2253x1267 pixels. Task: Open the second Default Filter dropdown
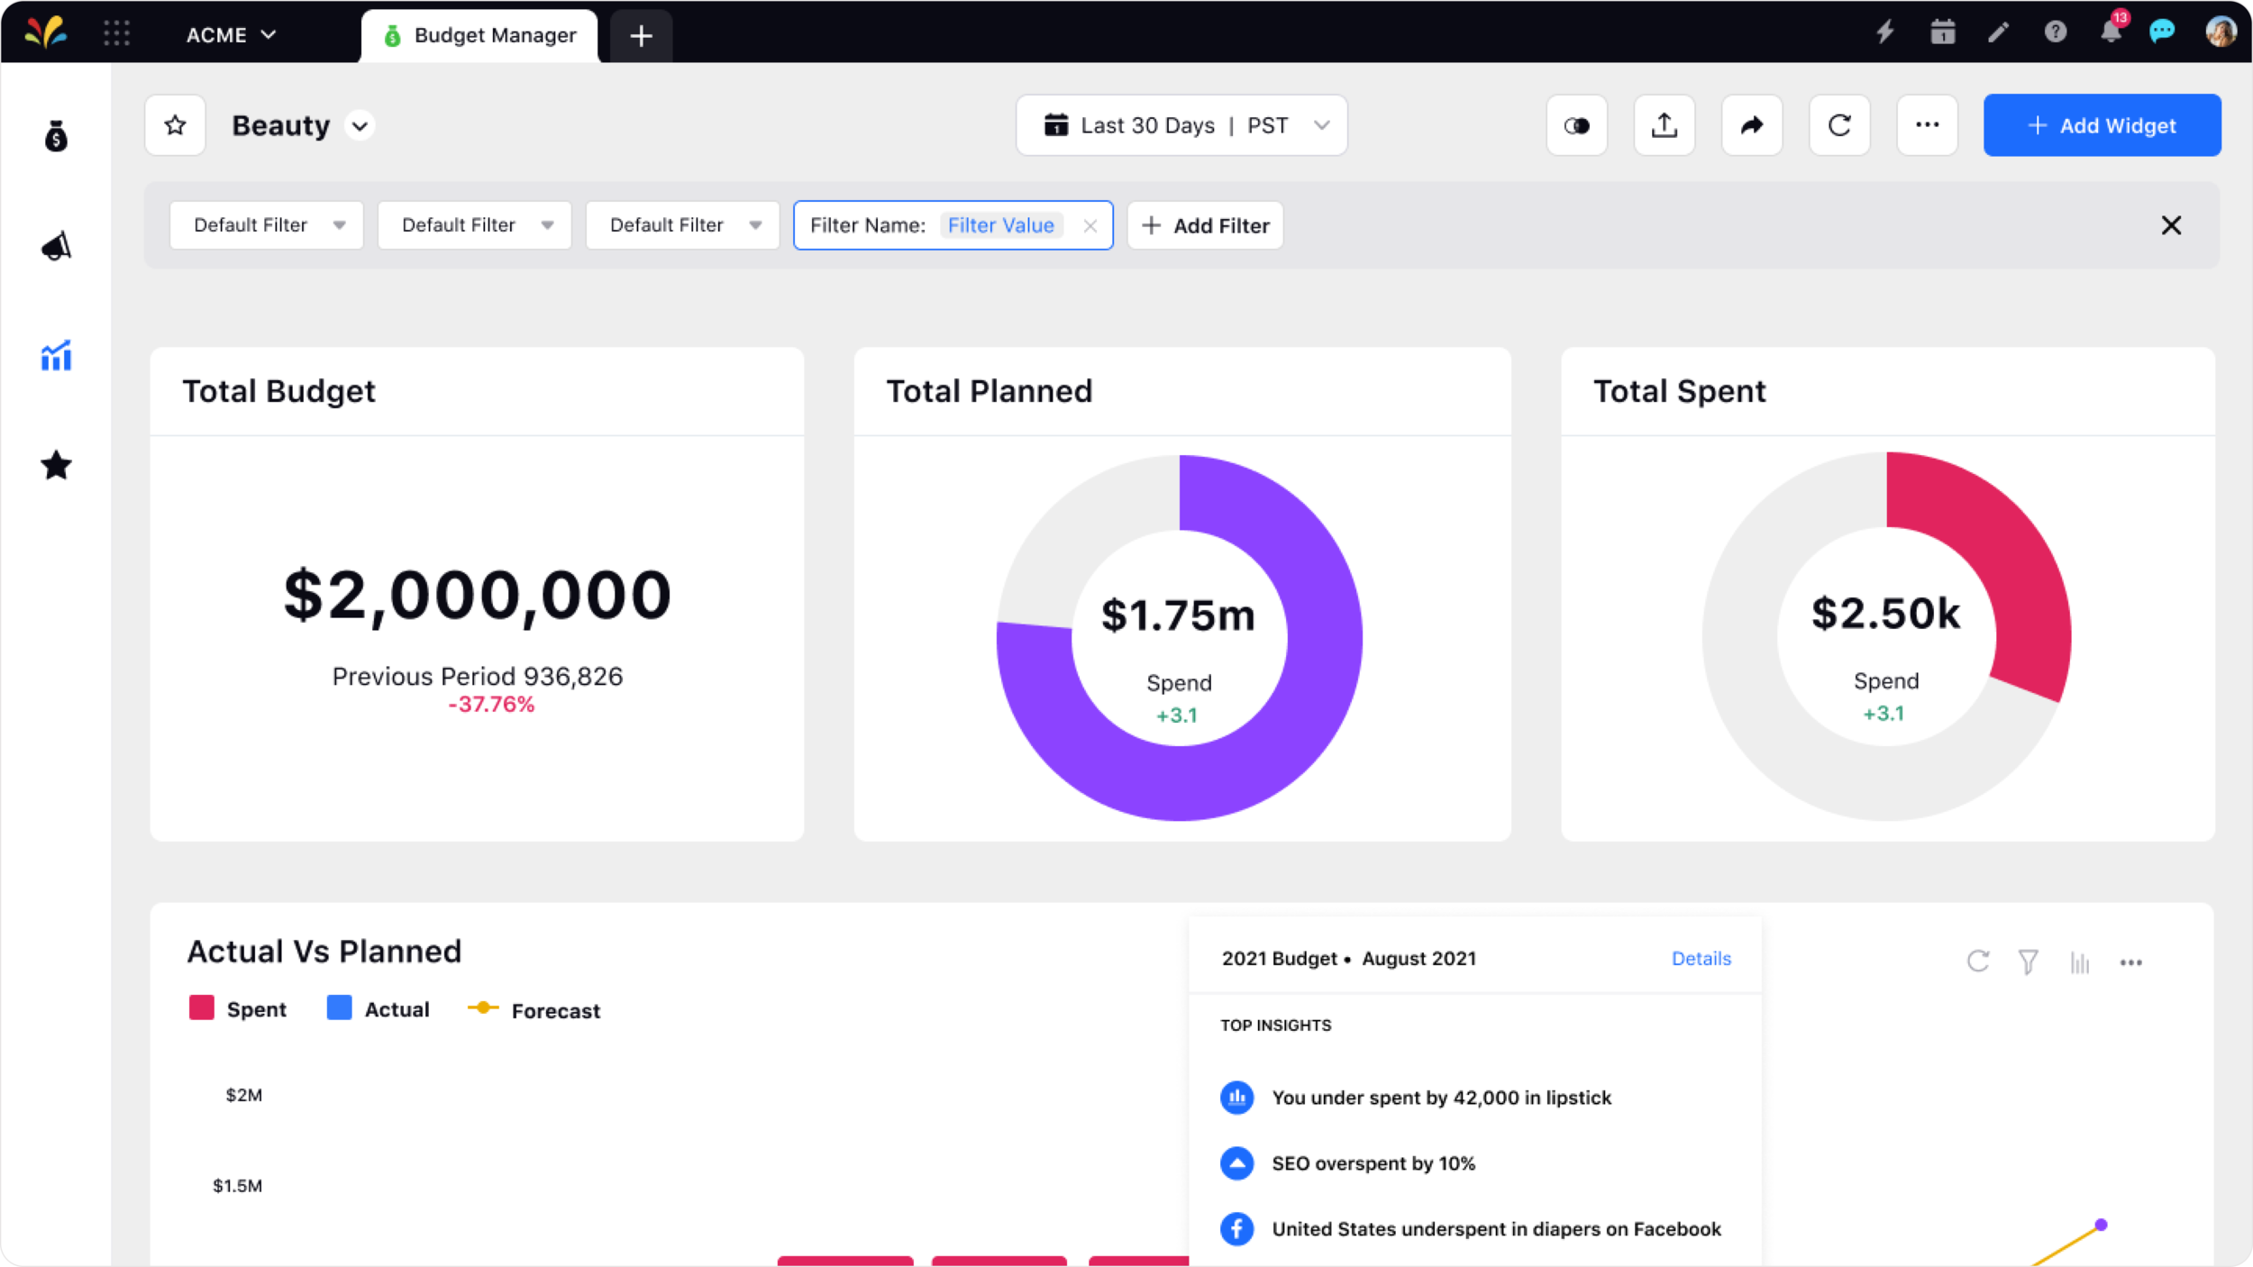(x=474, y=225)
